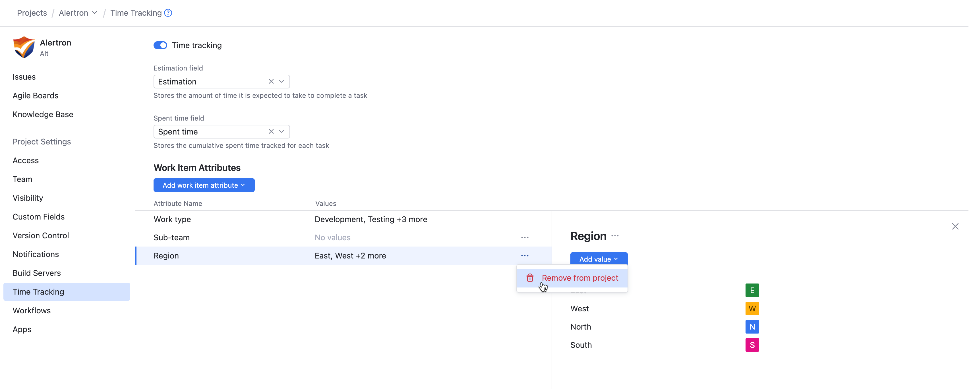Click the orange W color swatch
Image resolution: width=973 pixels, height=389 pixels.
point(752,309)
